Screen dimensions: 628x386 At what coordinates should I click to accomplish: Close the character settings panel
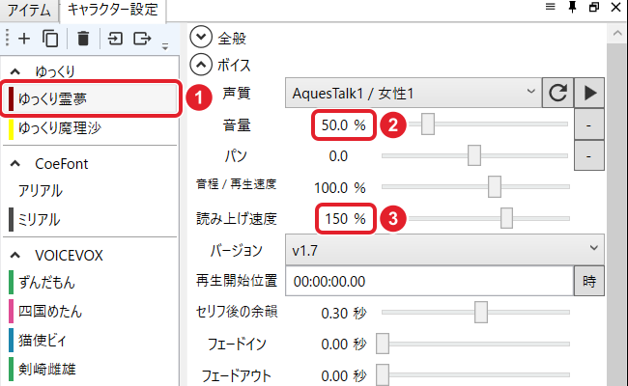(x=616, y=7)
